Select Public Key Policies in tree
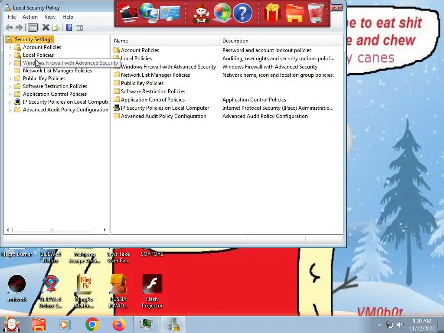Image resolution: width=444 pixels, height=333 pixels. coord(44,78)
